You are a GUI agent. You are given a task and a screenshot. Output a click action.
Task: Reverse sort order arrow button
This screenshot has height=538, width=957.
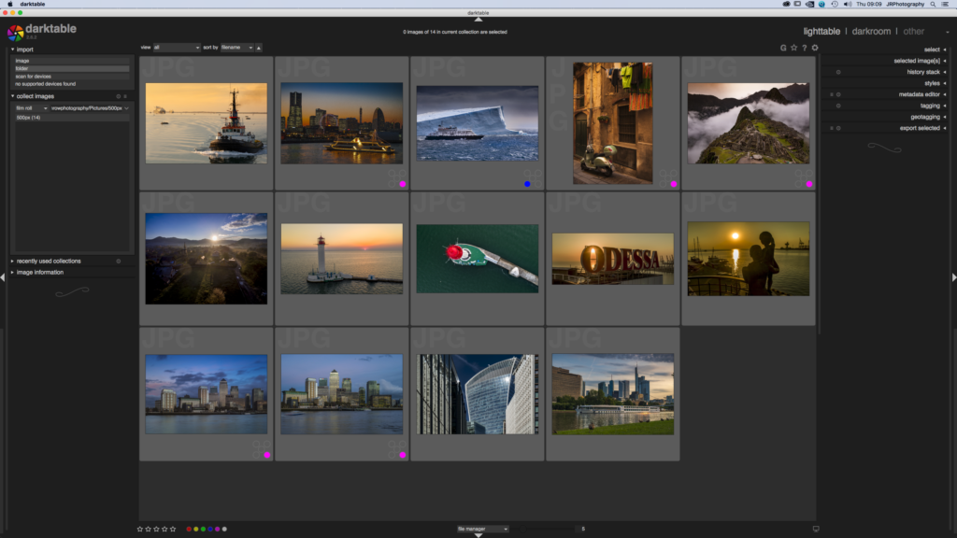coord(259,48)
